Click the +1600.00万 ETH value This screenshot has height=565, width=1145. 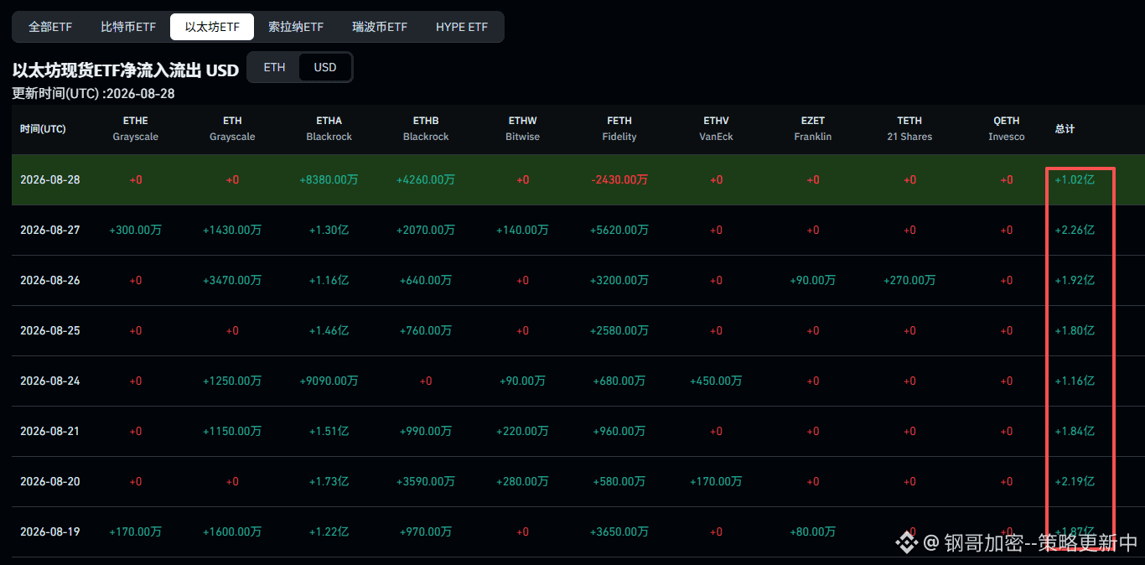click(232, 531)
